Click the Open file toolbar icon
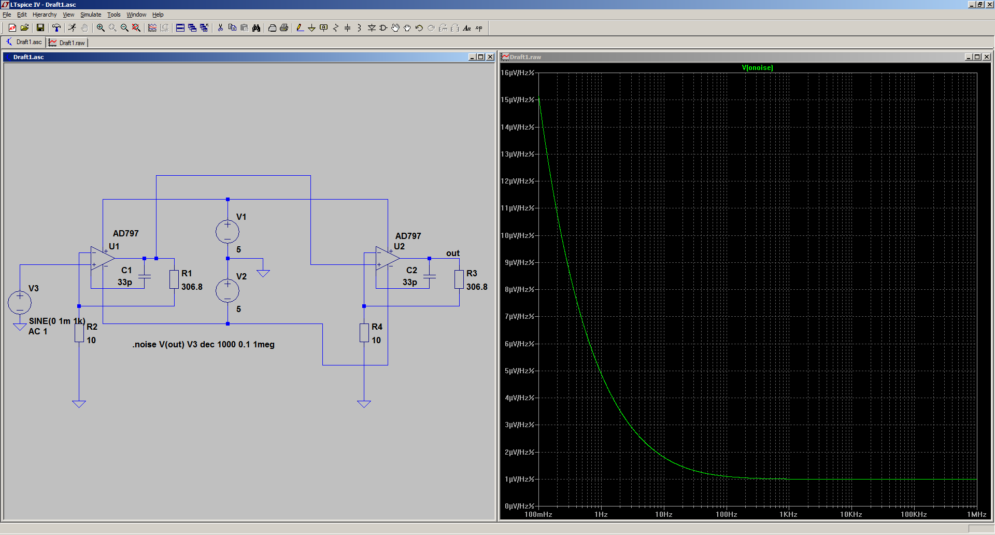The height and width of the screenshot is (535, 995). pyautogui.click(x=24, y=28)
